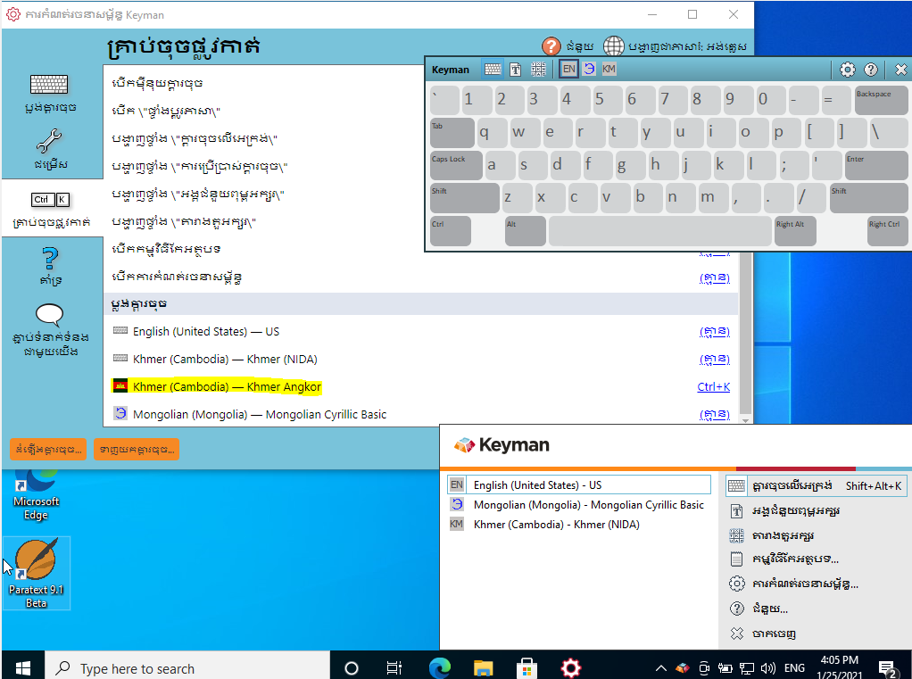912x679 pixels.
Task: Click the Keyman tray icon in system tray
Action: coord(683,668)
